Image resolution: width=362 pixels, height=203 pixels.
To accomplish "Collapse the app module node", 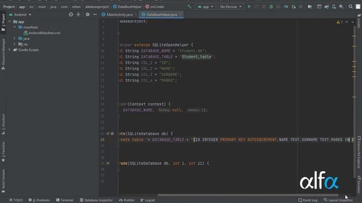I will pos(10,21).
